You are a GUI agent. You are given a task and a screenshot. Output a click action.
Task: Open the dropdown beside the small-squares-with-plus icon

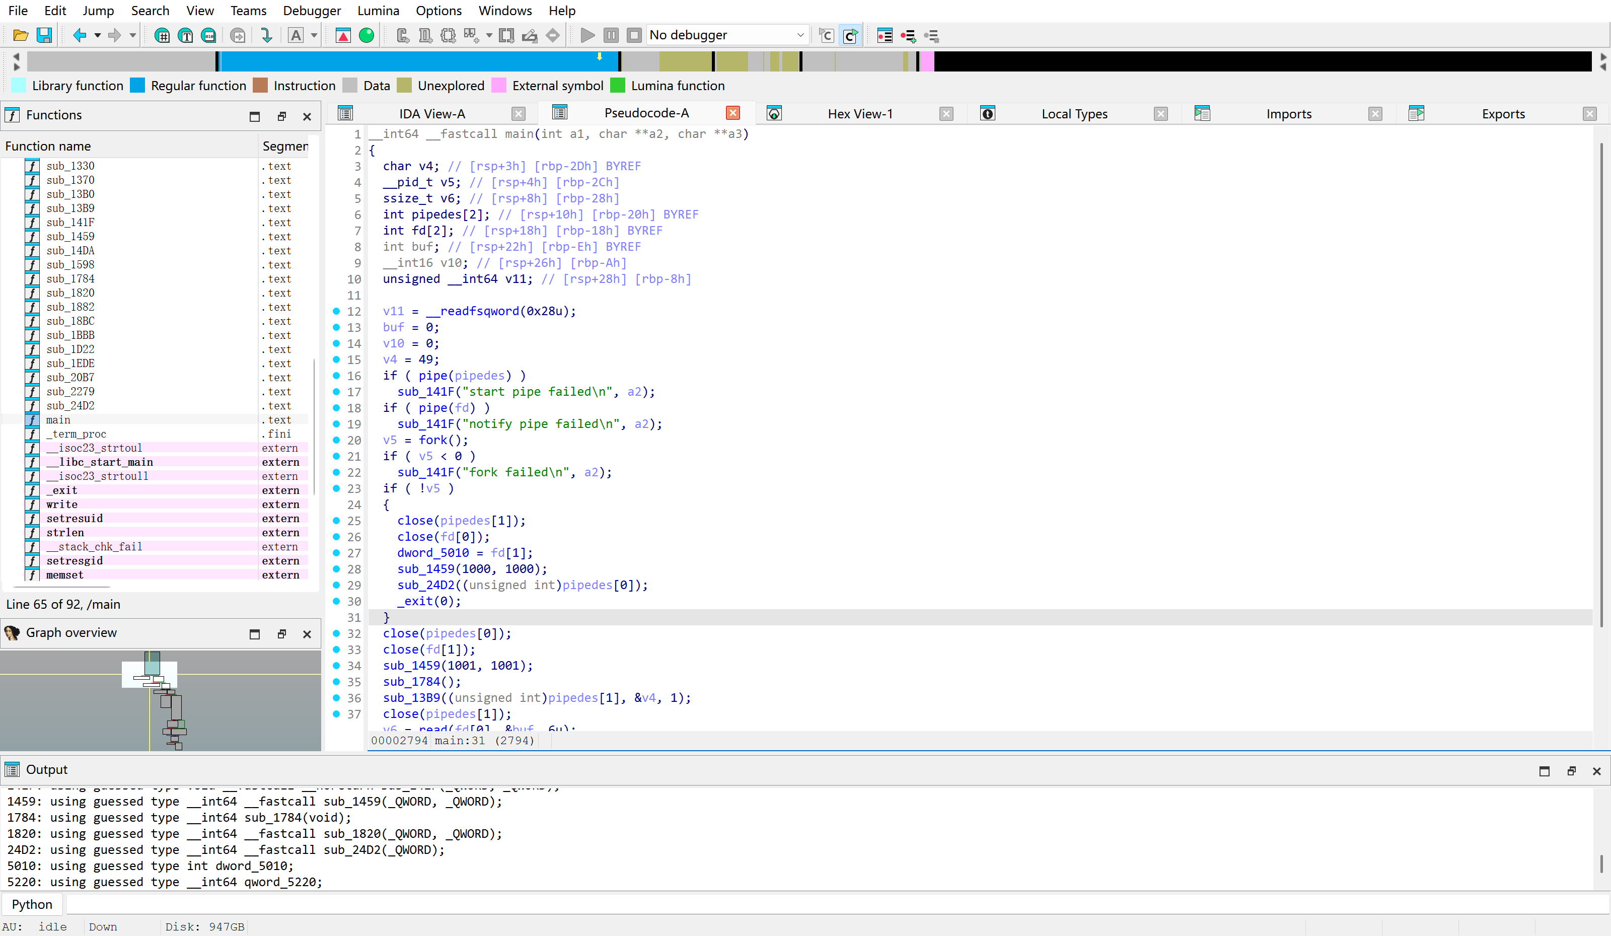click(489, 35)
